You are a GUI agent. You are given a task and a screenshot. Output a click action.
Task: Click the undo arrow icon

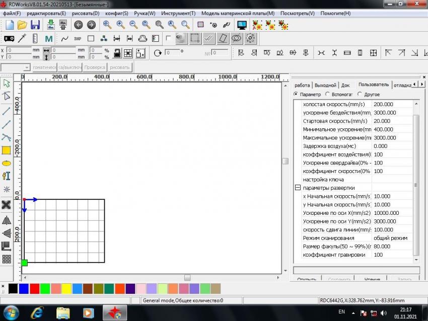78,25
